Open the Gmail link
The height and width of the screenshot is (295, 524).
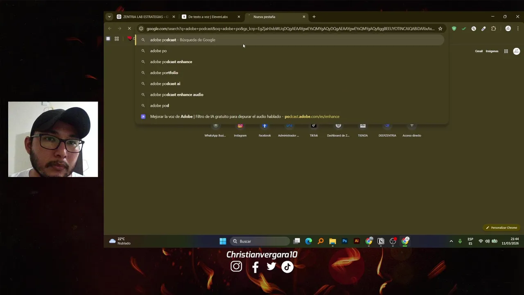(x=479, y=51)
